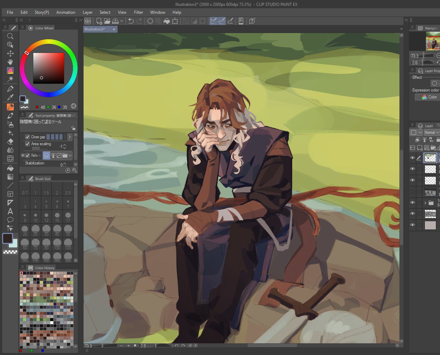This screenshot has height=355, width=440.
Task: Open the File menu
Action: pyautogui.click(x=10, y=12)
